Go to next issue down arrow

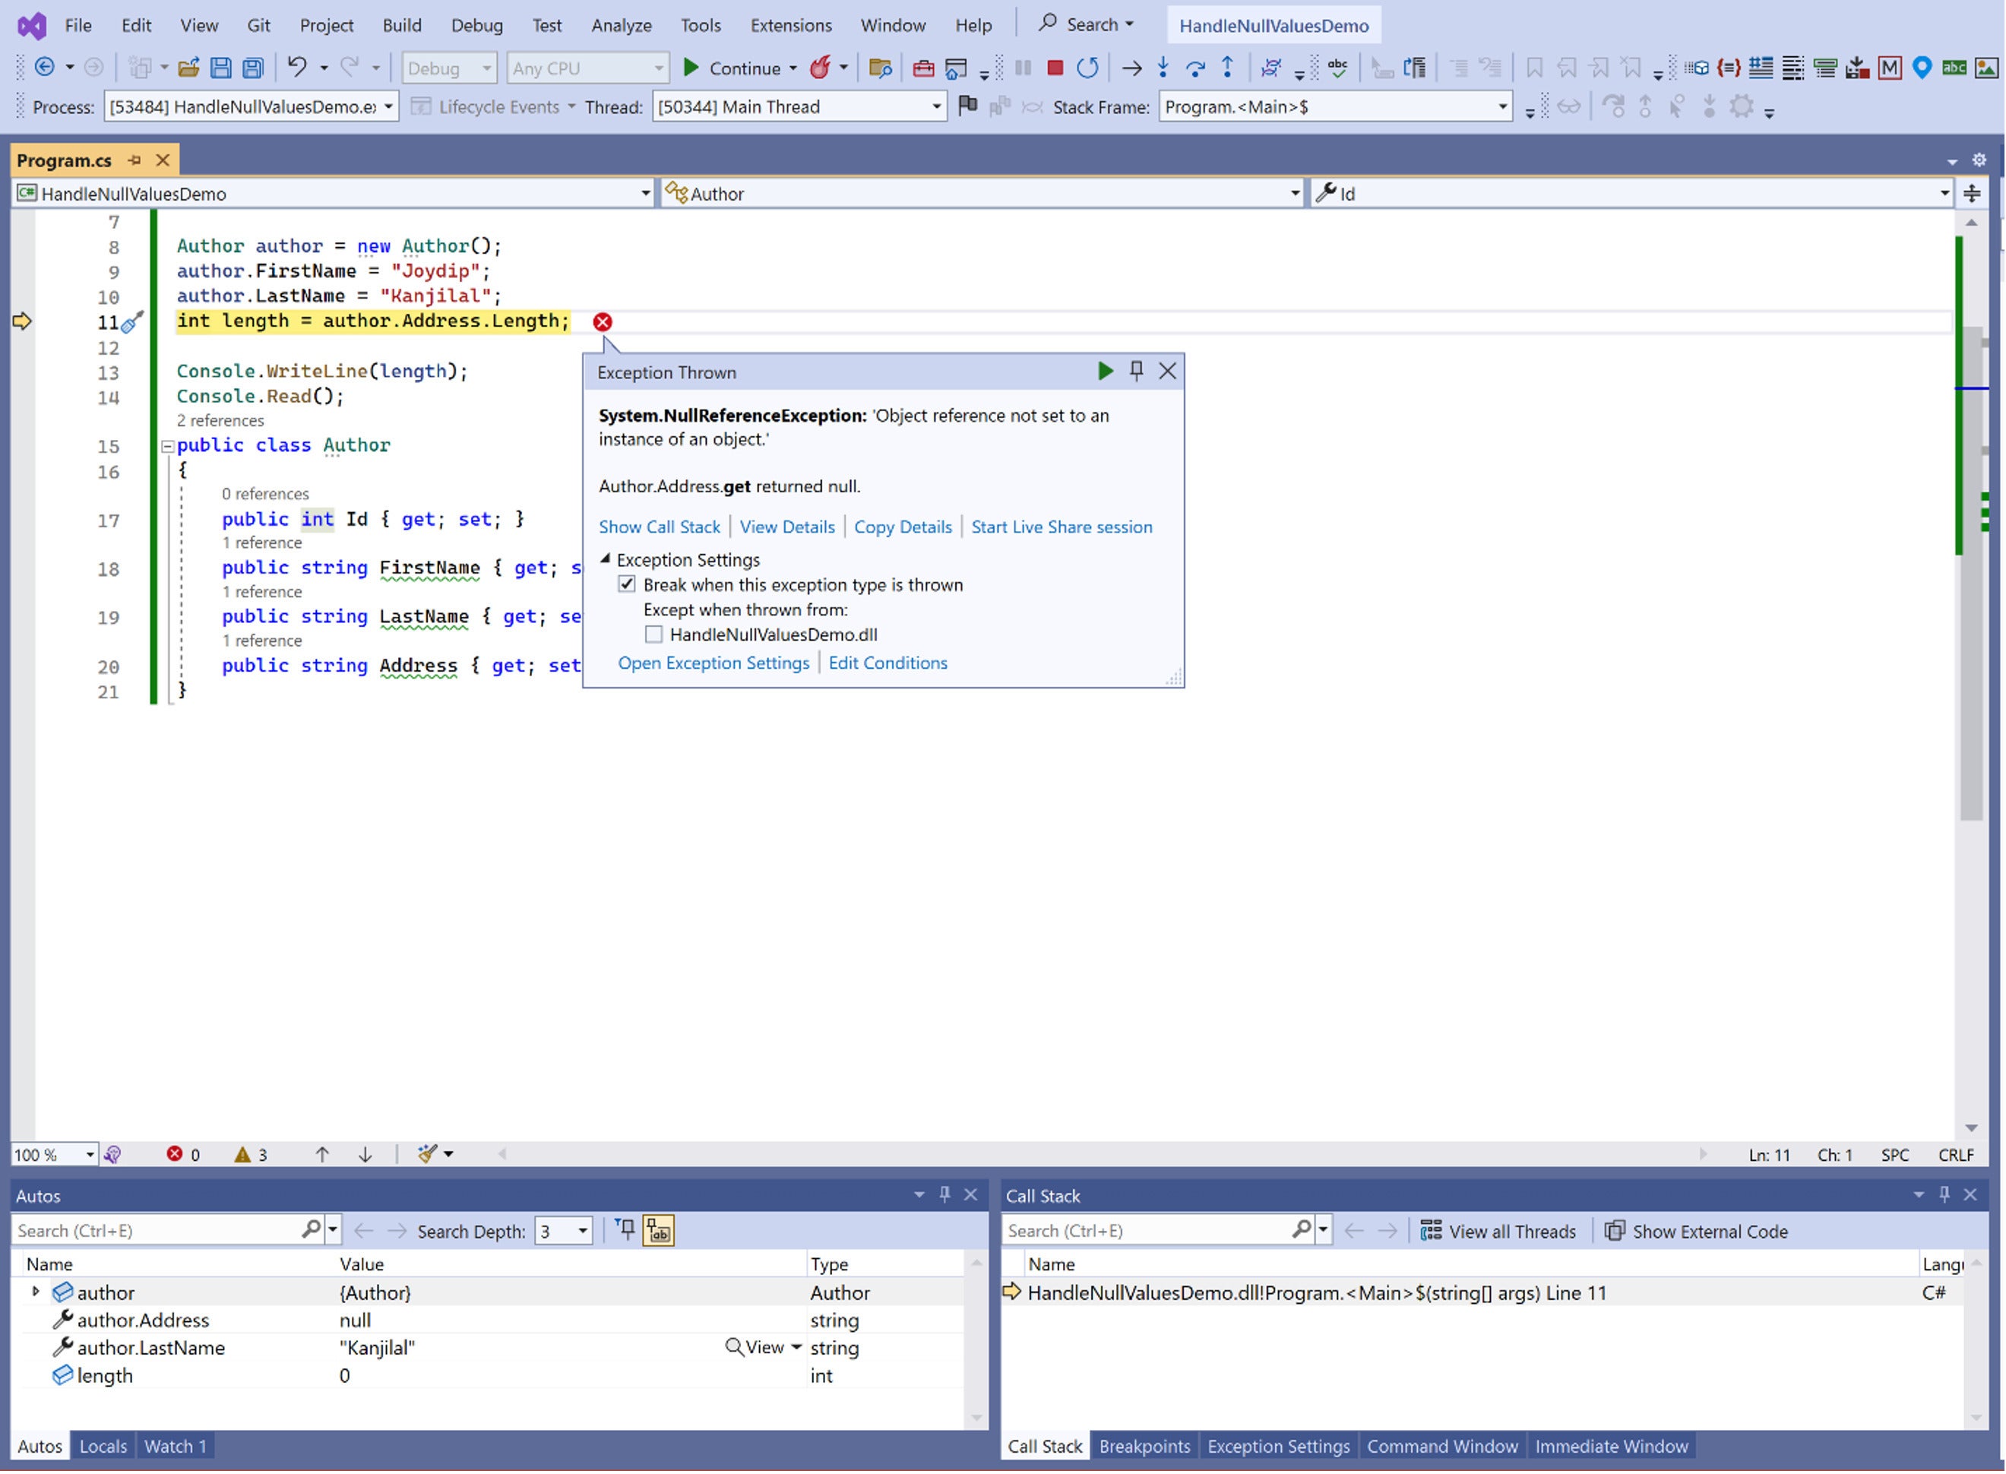tap(365, 1155)
